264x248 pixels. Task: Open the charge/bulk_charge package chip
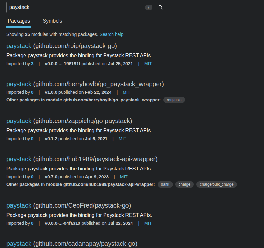217,184
